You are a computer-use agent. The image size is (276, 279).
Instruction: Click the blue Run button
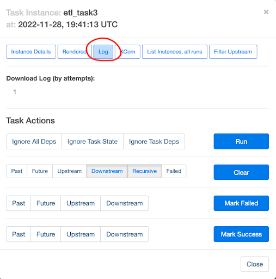coord(241,142)
